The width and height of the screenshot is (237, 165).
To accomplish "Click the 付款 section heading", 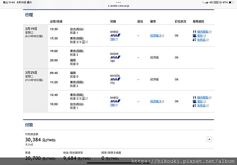I will click(x=29, y=125).
